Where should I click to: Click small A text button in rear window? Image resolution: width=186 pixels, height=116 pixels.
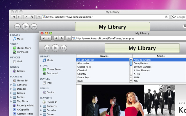coord(26,17)
